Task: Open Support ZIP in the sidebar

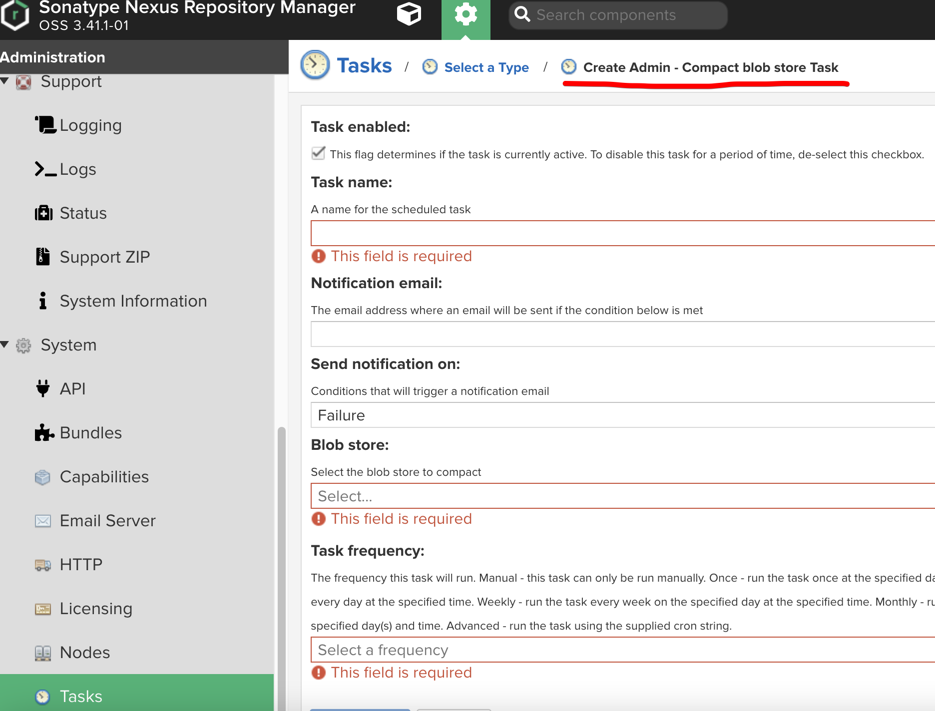Action: coord(105,257)
